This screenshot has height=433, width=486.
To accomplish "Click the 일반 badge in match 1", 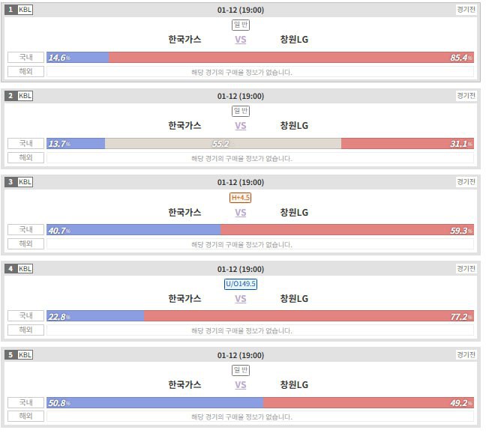I will click(241, 25).
